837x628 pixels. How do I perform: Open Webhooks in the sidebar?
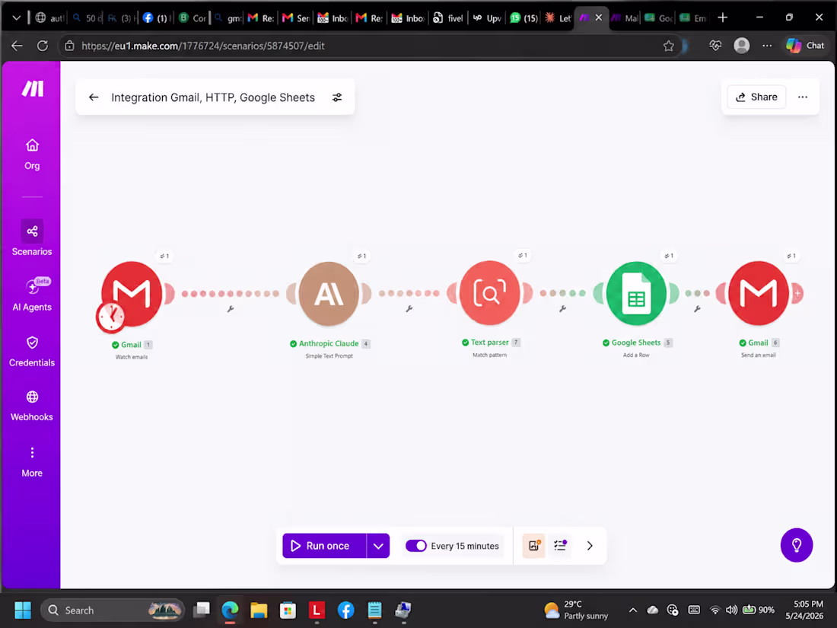tap(32, 406)
